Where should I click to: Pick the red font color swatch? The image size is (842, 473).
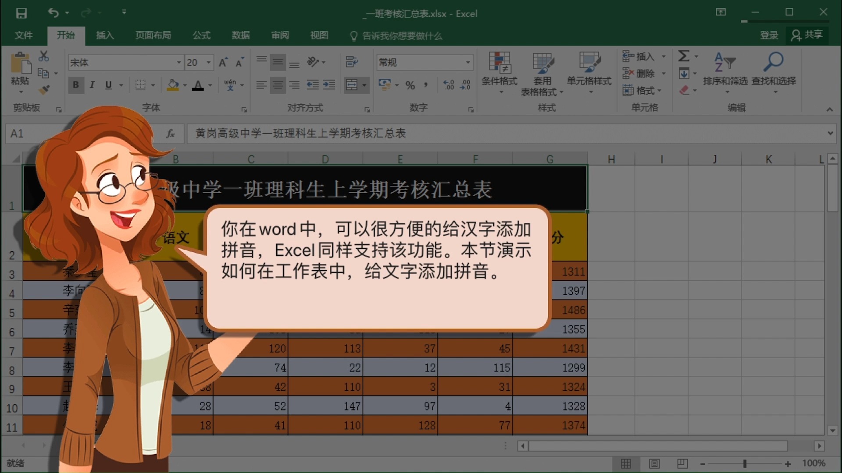point(199,86)
